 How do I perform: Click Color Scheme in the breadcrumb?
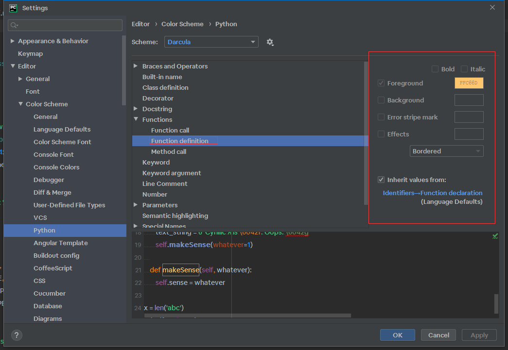click(x=182, y=24)
